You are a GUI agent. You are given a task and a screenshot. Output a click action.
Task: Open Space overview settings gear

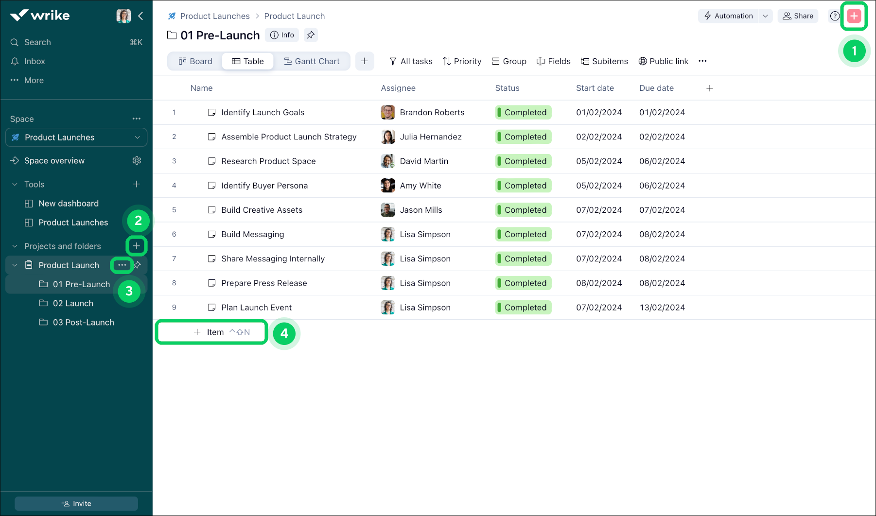point(137,160)
